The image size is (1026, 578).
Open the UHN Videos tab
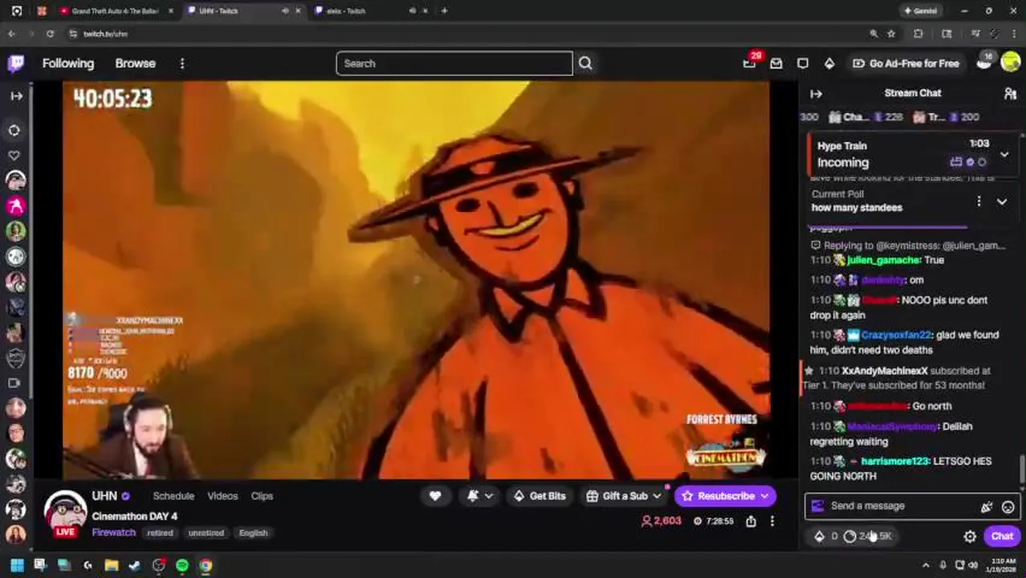222,496
